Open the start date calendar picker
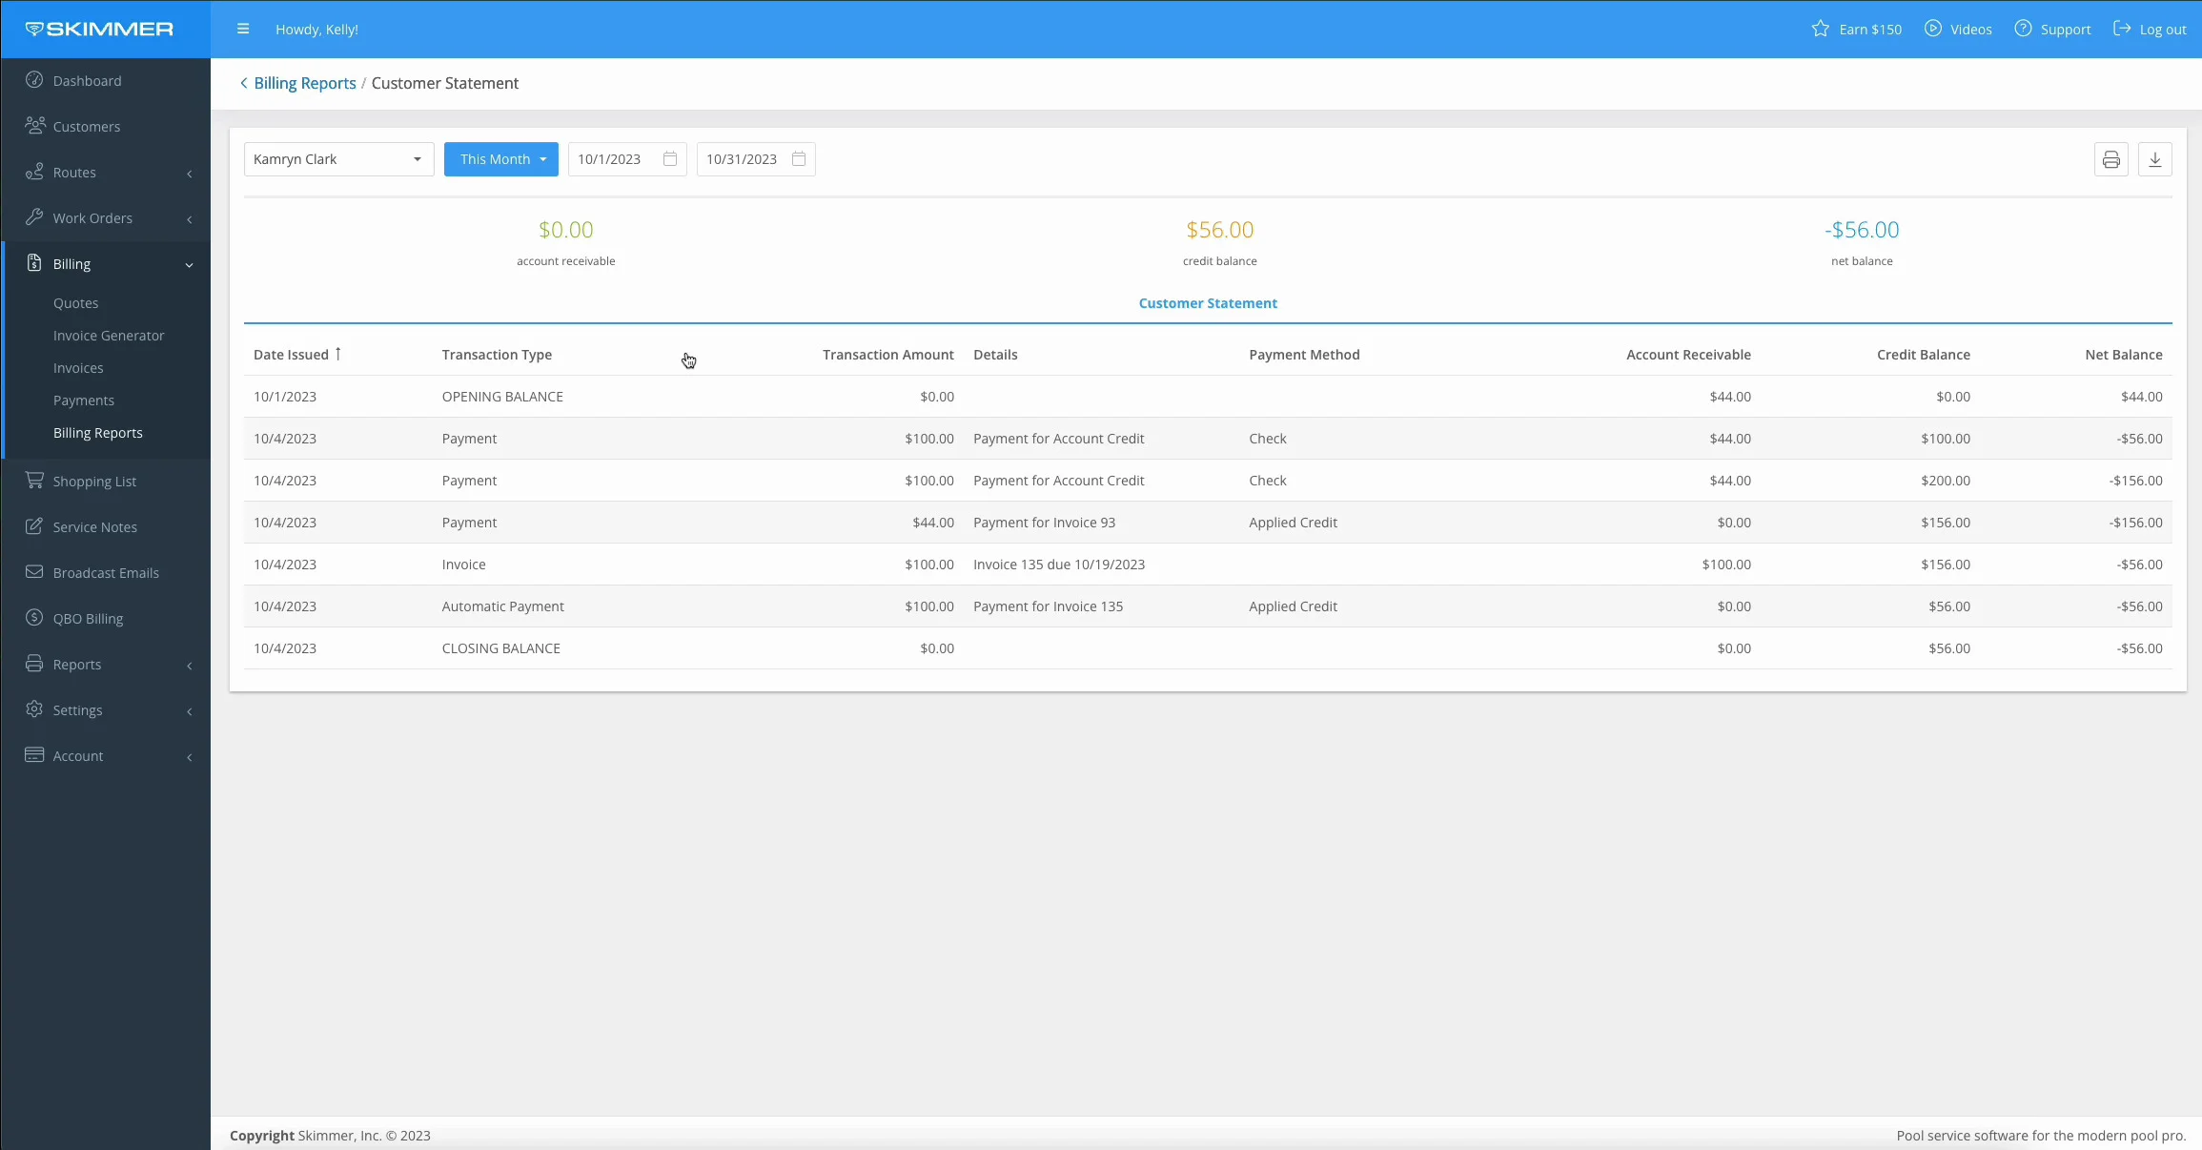The width and height of the screenshot is (2202, 1150). coord(670,159)
